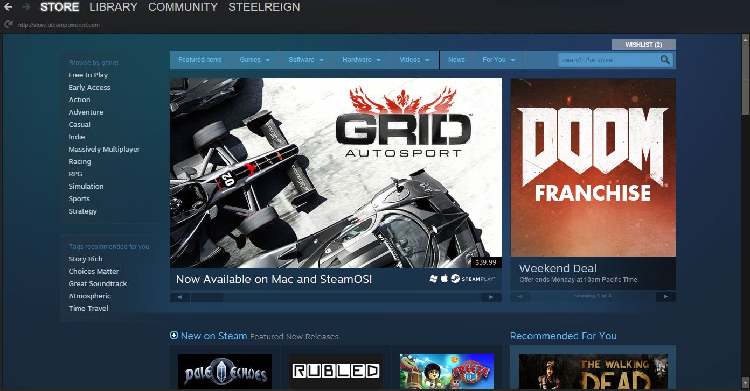Open the For You dropdown menu
The image size is (750, 391).
coord(499,60)
